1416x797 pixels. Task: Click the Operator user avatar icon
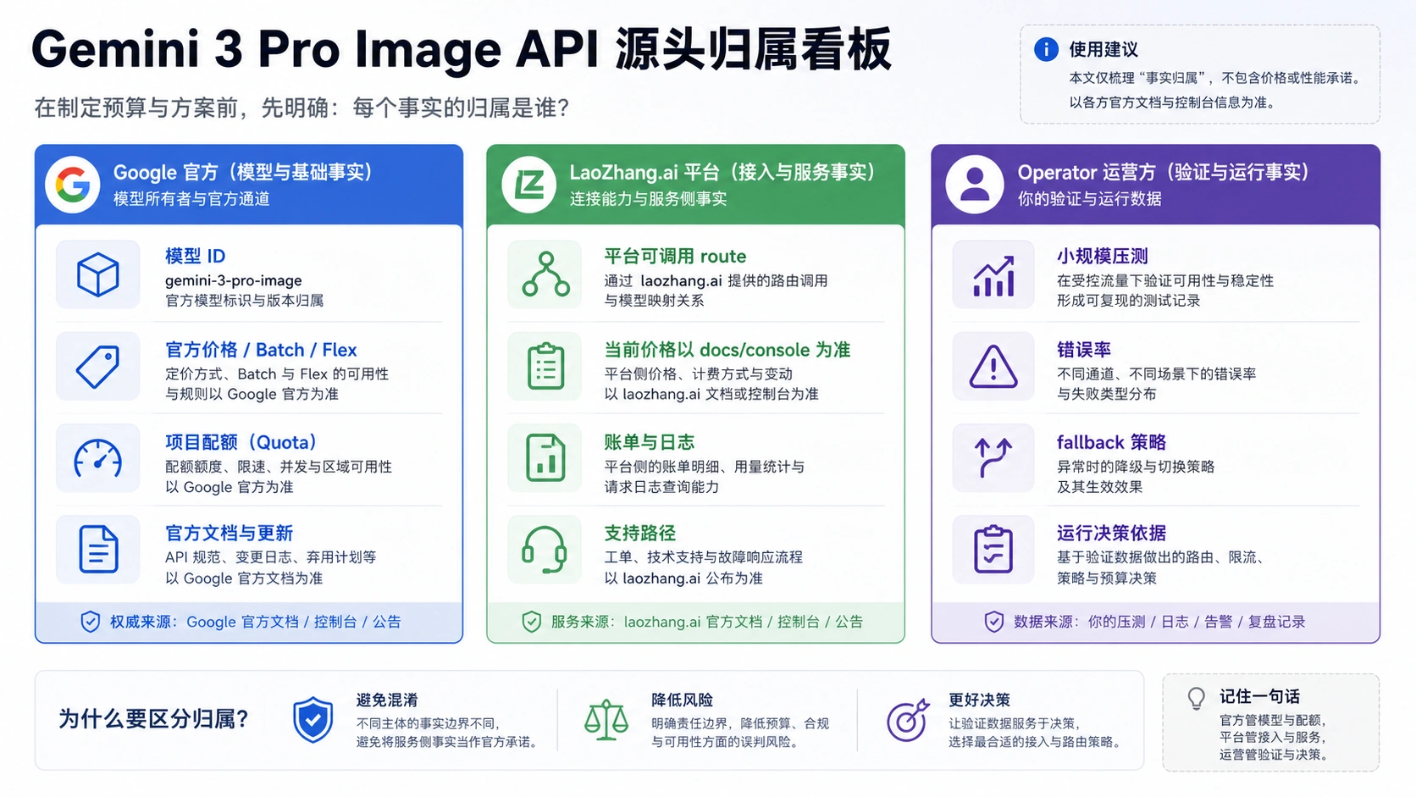pos(975,185)
